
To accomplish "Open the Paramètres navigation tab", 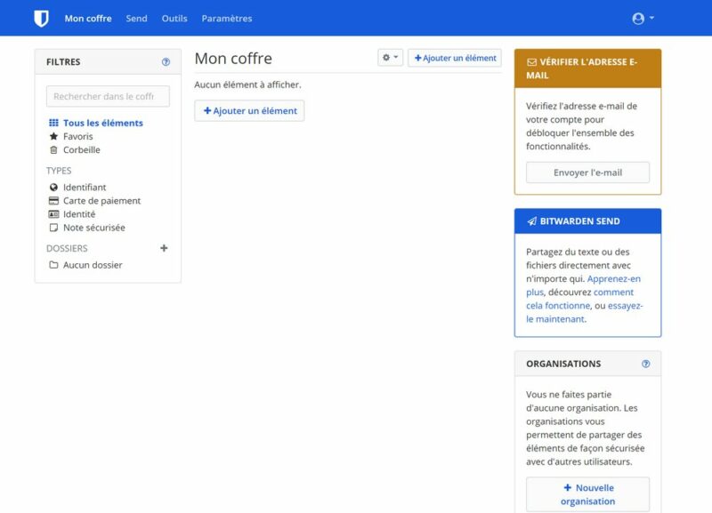I will click(x=227, y=19).
